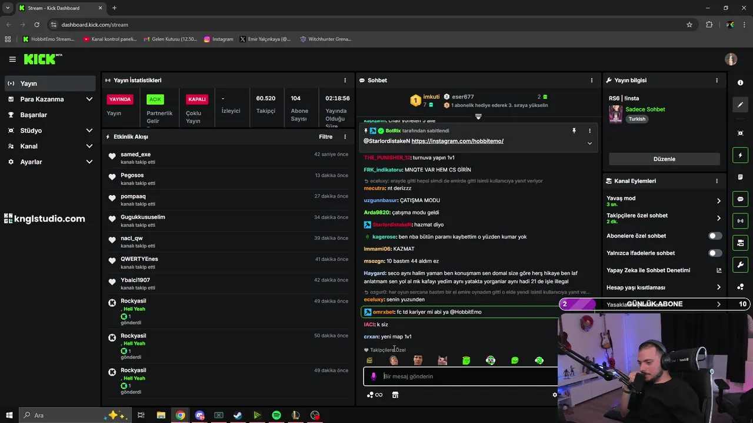This screenshot has width=753, height=423.
Task: Open File Explorer from the taskbar
Action: (161, 415)
